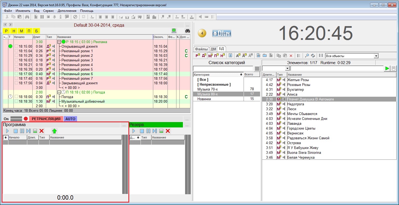Filter database by type Д icon

[204, 55]
